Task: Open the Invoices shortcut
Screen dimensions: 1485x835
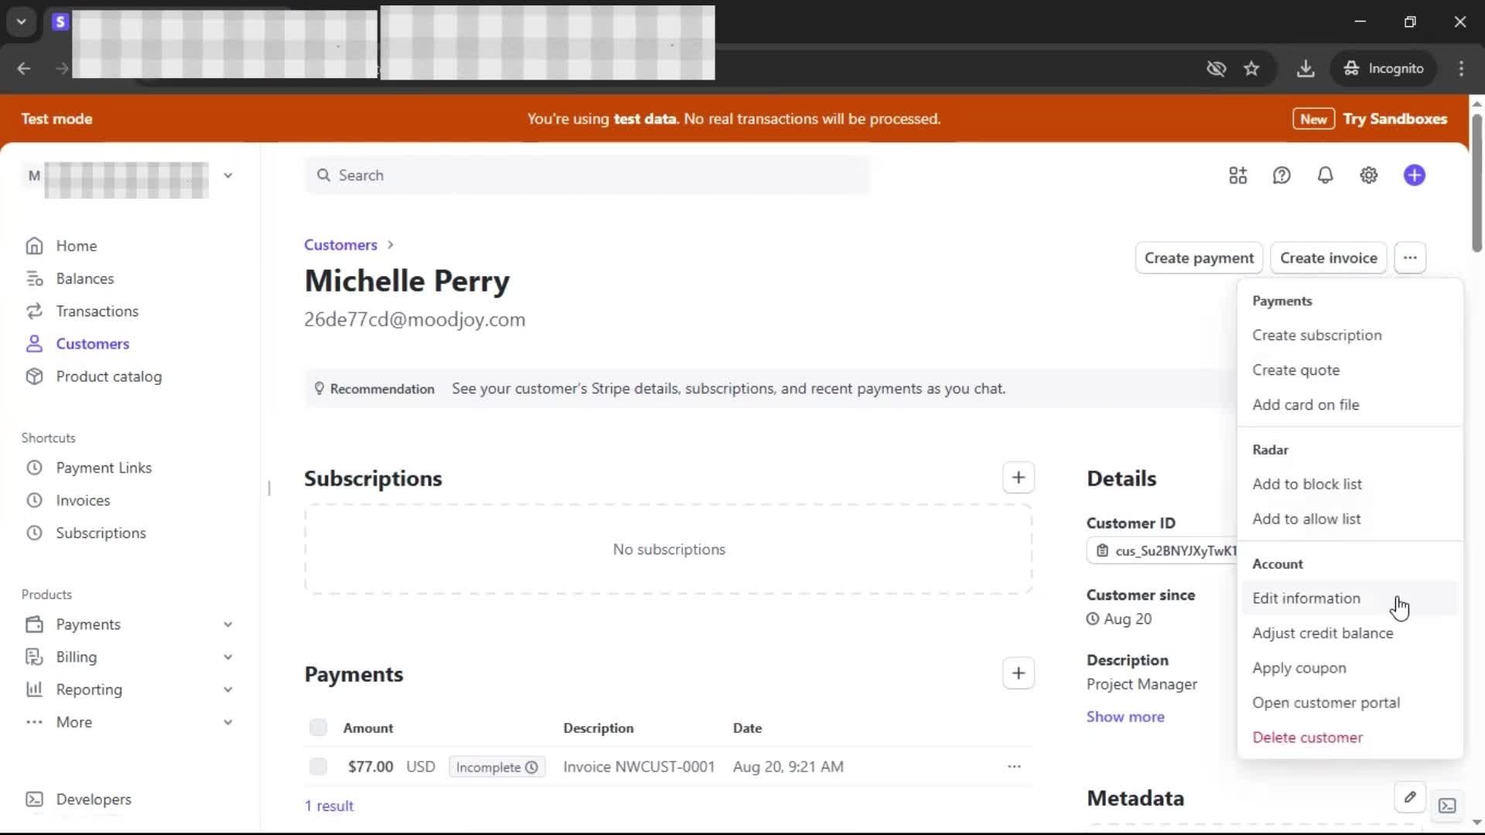Action: [x=83, y=500]
